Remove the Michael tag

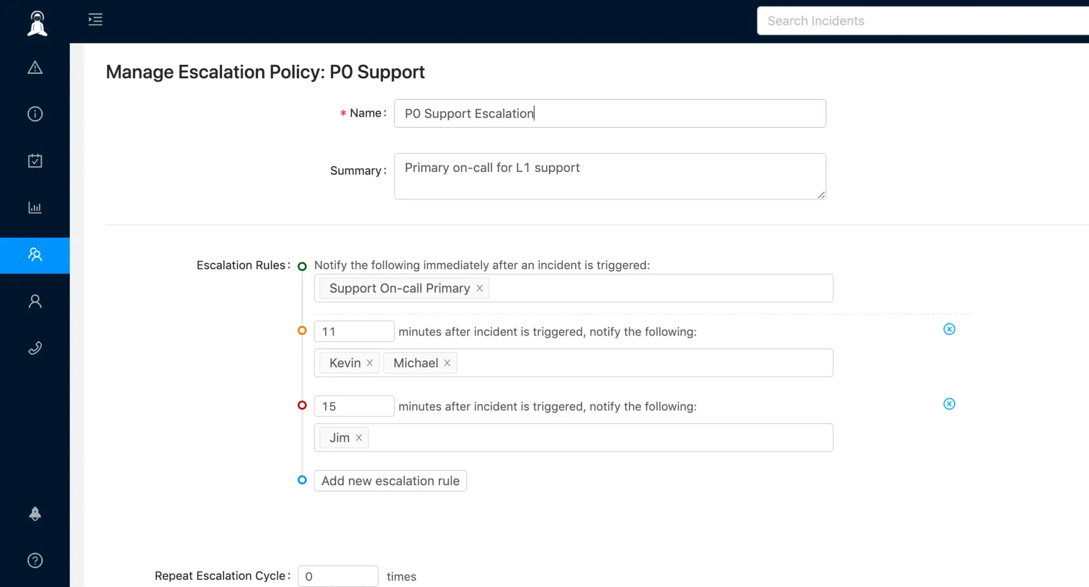click(x=447, y=363)
